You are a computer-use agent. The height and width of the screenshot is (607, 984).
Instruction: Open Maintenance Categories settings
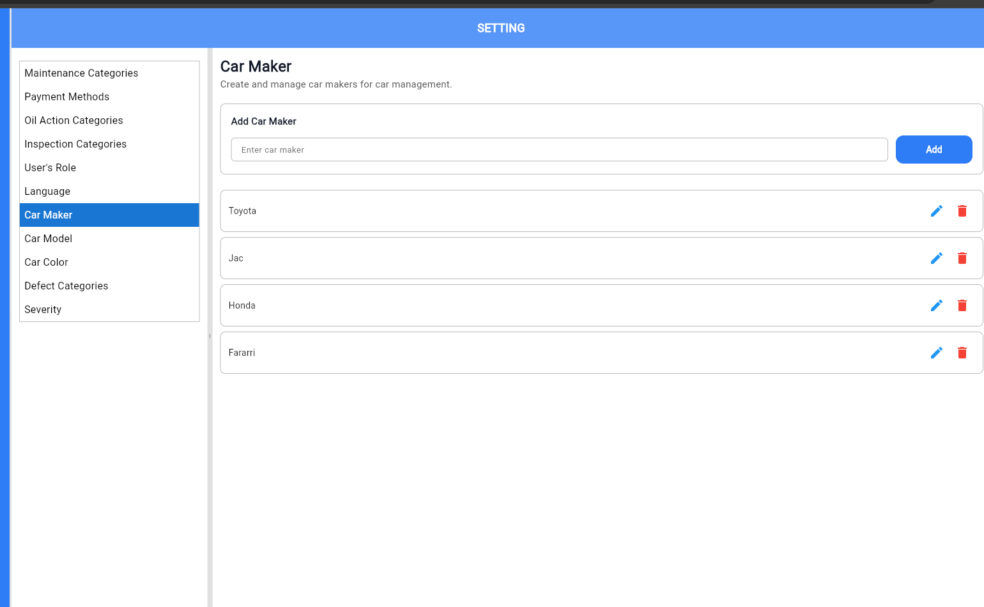click(x=81, y=73)
